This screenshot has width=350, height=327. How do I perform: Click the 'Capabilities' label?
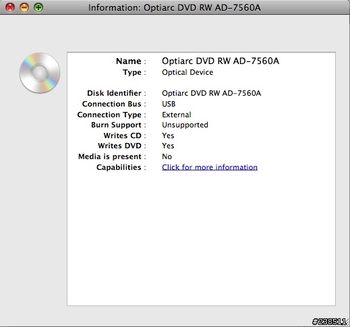tap(119, 167)
